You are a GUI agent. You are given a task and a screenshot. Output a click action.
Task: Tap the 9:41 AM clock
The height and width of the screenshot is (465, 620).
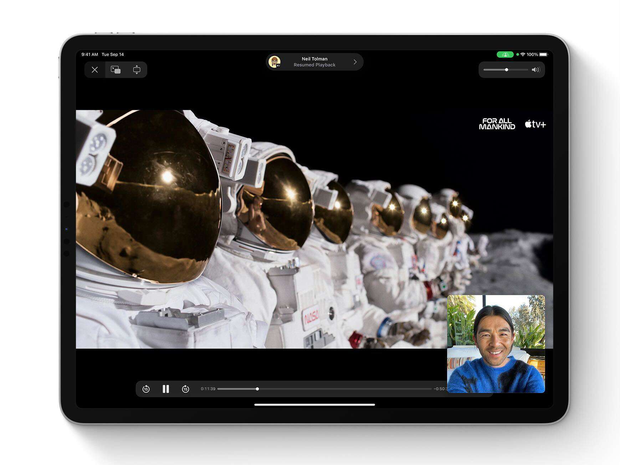(89, 55)
